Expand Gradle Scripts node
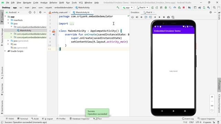 (x=6, y=51)
